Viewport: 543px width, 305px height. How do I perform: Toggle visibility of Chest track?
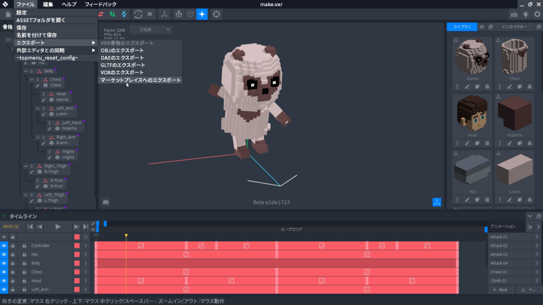[x=4, y=272]
